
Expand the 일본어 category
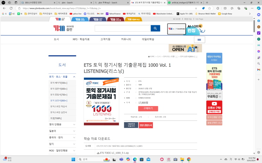[x=74, y=131]
